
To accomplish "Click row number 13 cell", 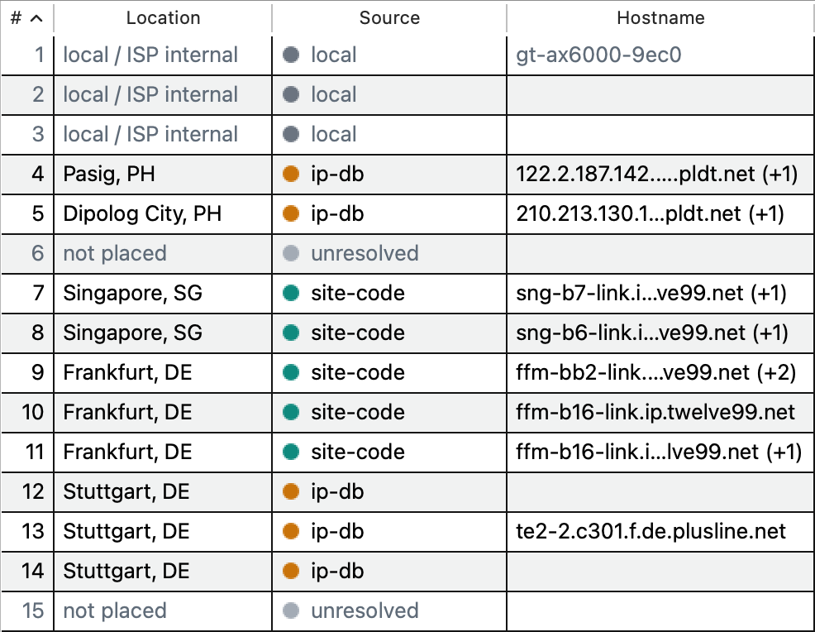I will click(x=27, y=532).
